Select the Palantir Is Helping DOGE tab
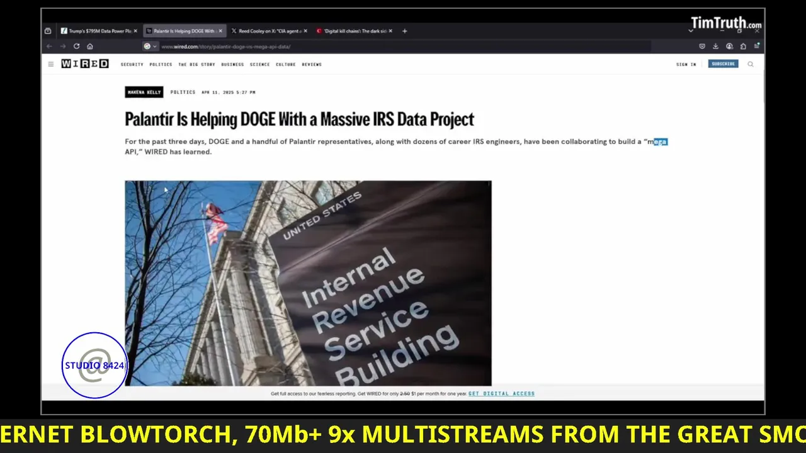The image size is (806, 453). 184,31
